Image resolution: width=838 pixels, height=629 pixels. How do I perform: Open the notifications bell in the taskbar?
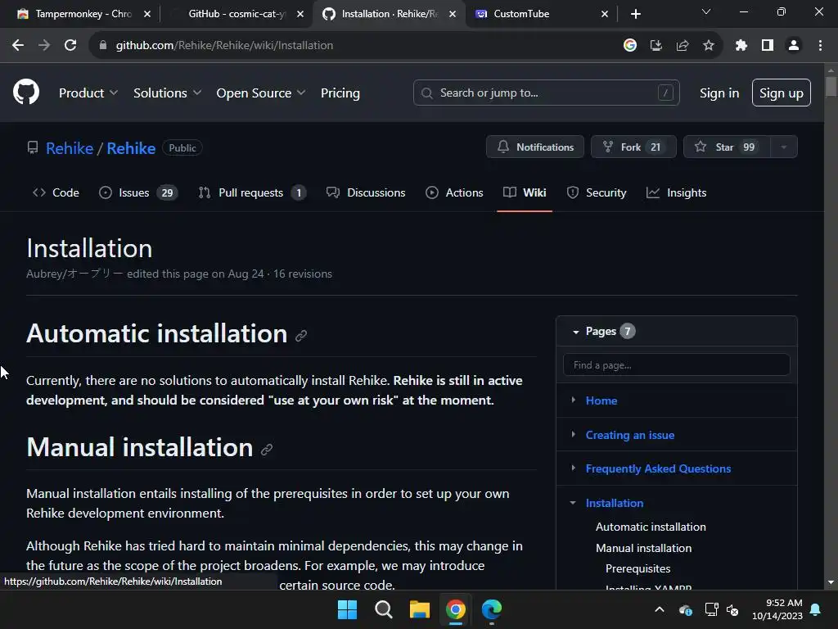[x=816, y=609]
